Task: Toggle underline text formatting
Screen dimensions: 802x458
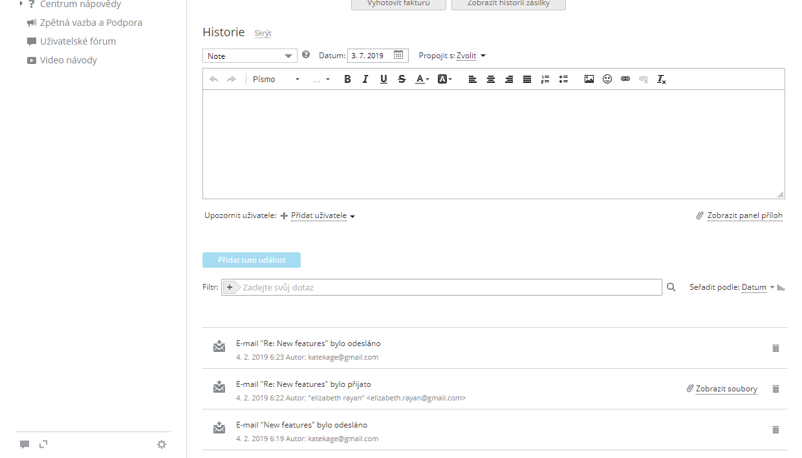Action: [x=384, y=79]
